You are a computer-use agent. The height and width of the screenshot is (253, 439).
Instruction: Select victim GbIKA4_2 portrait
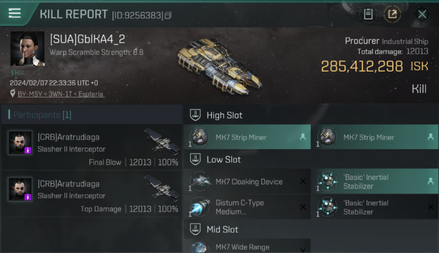[27, 49]
